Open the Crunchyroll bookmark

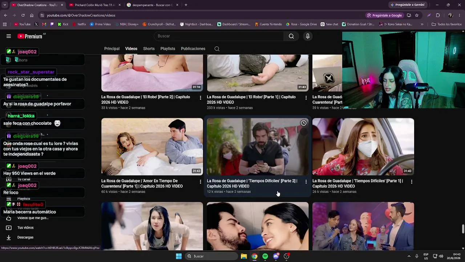click(x=159, y=24)
